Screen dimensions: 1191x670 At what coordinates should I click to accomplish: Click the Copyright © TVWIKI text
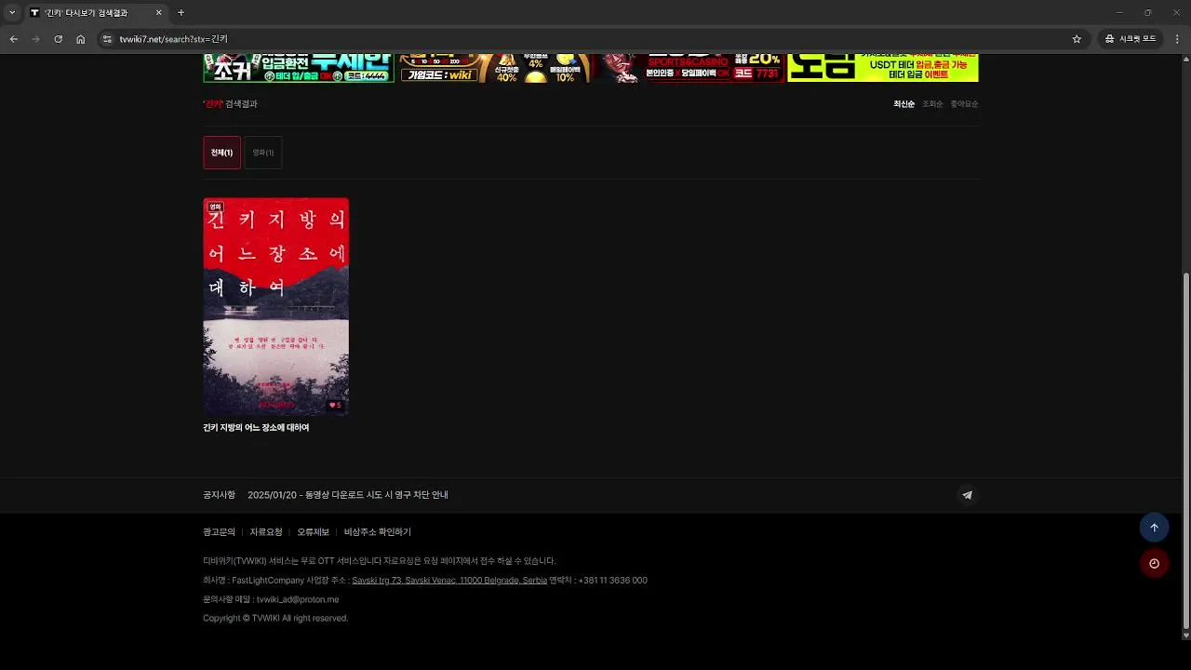pos(275,619)
